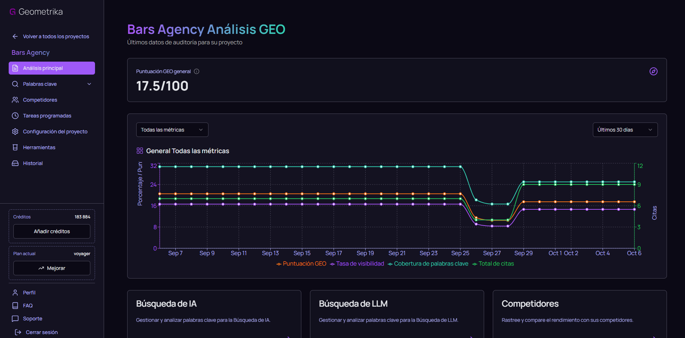685x338 pixels.
Task: Select Análisis principal in sidebar
Action: (x=52, y=68)
